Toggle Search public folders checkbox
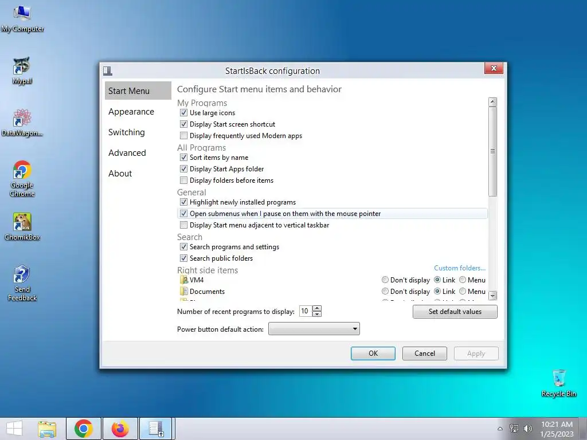The height and width of the screenshot is (440, 587). (183, 258)
